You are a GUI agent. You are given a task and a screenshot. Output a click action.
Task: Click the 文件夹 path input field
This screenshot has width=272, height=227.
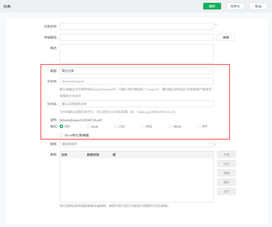pyautogui.click(x=137, y=81)
